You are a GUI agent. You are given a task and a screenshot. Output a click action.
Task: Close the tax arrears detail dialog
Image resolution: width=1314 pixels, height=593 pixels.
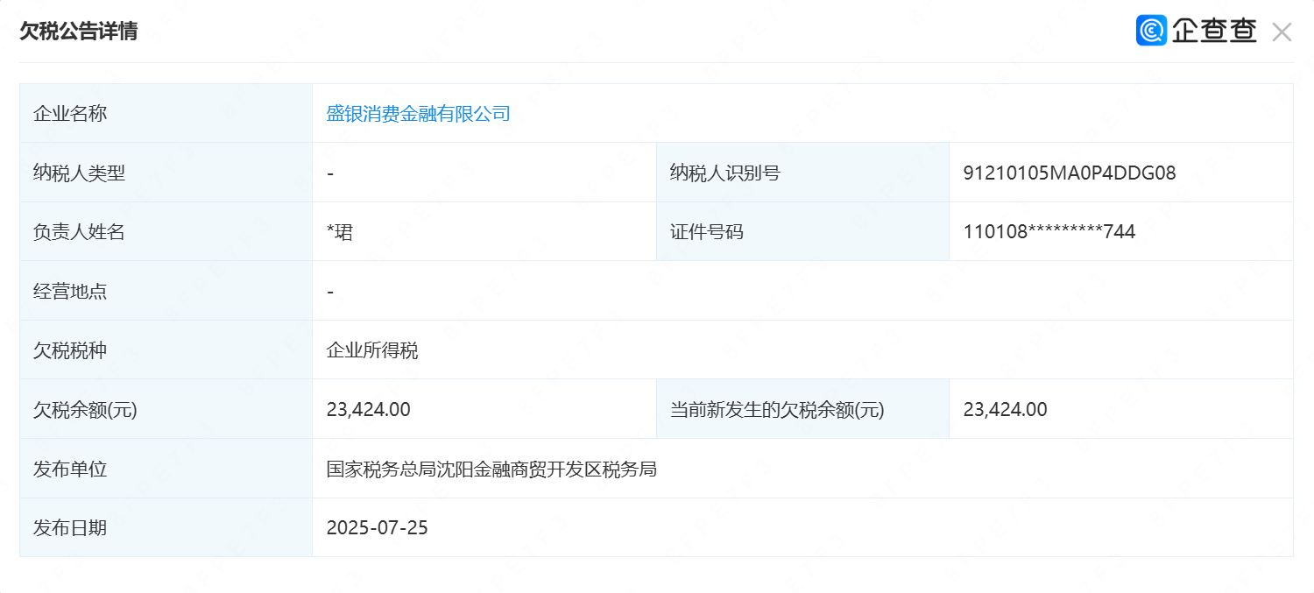pyautogui.click(x=1282, y=32)
